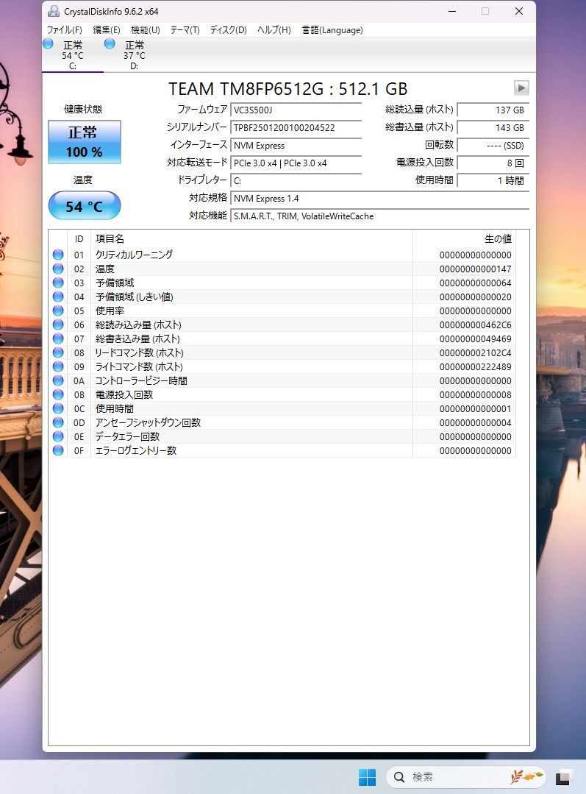Open Task View from the taskbar

coord(562,777)
